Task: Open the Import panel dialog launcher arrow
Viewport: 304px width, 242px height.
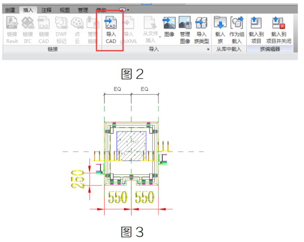Action: point(208,49)
